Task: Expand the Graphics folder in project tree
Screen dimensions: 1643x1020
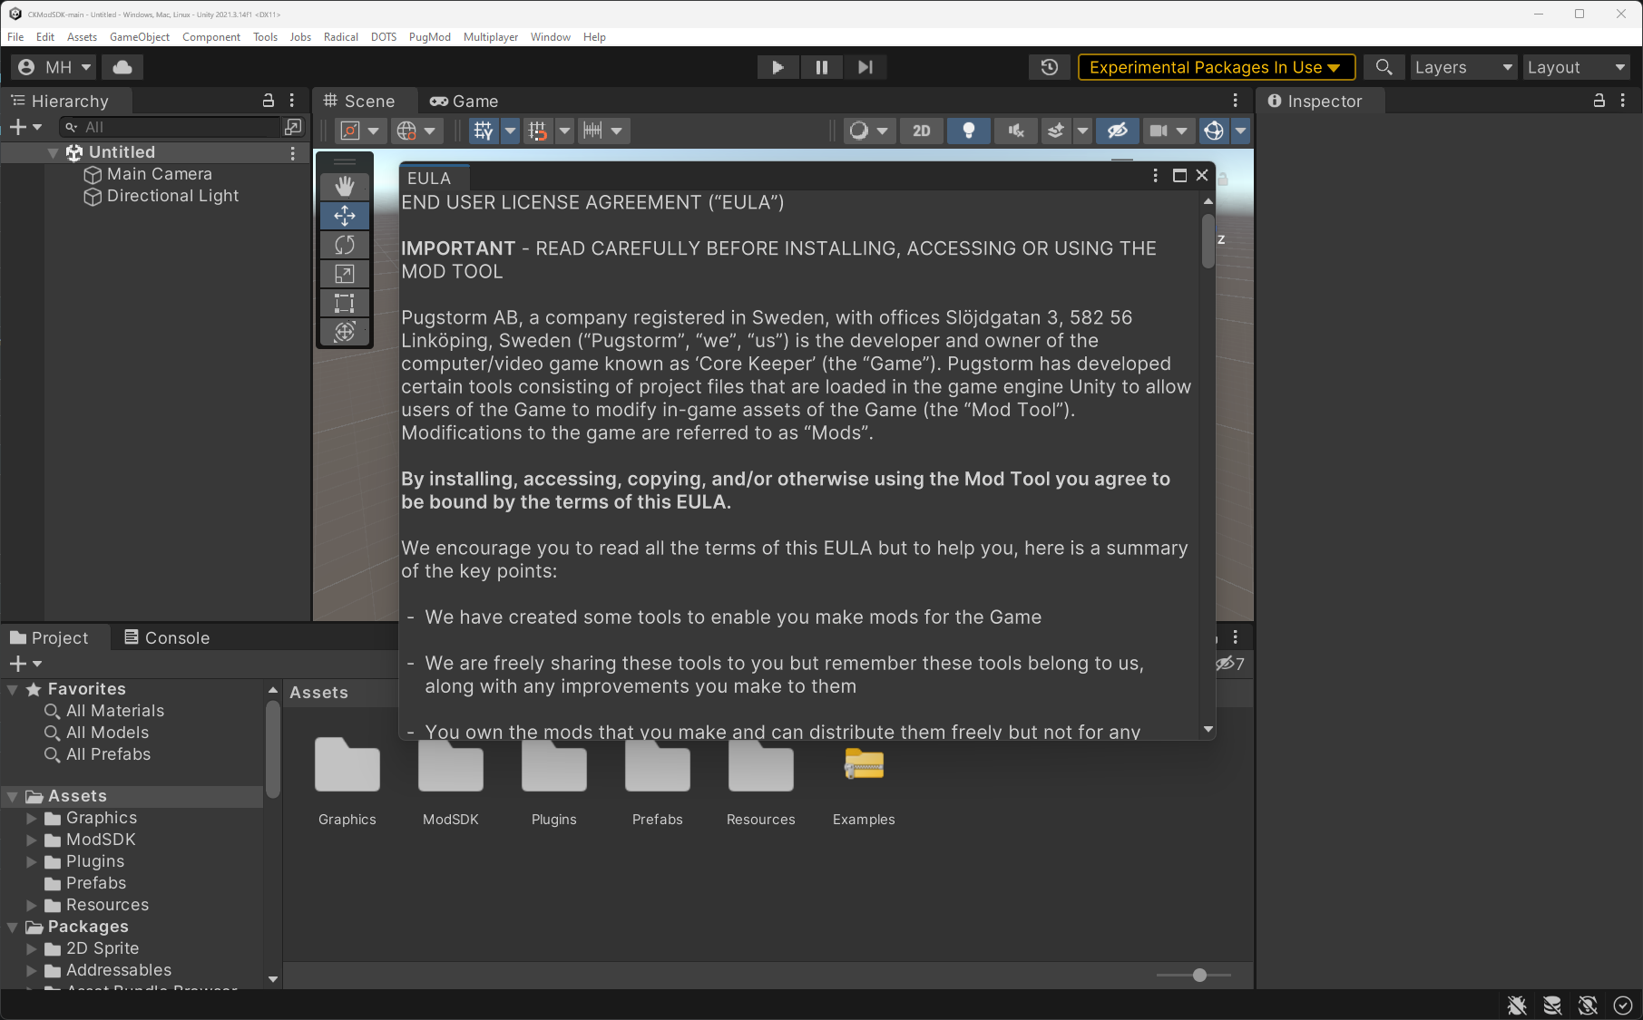Action: pyautogui.click(x=32, y=818)
